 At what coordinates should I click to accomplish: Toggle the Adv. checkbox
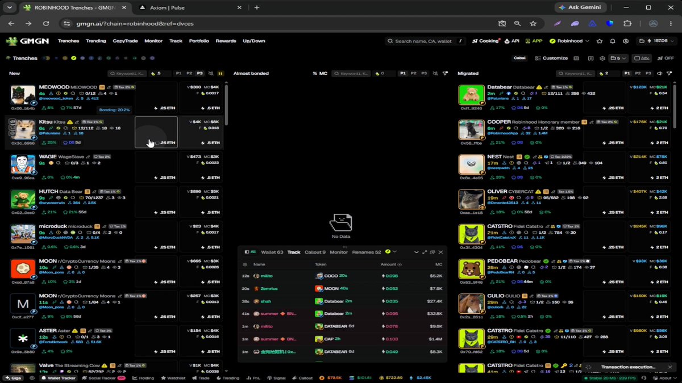point(642,58)
